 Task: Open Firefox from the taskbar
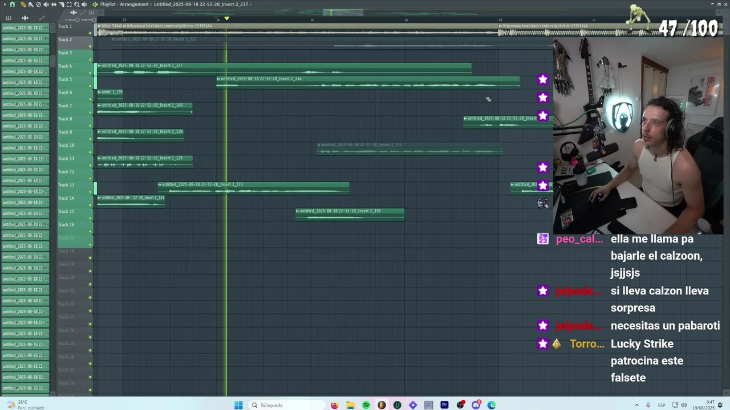(334, 405)
